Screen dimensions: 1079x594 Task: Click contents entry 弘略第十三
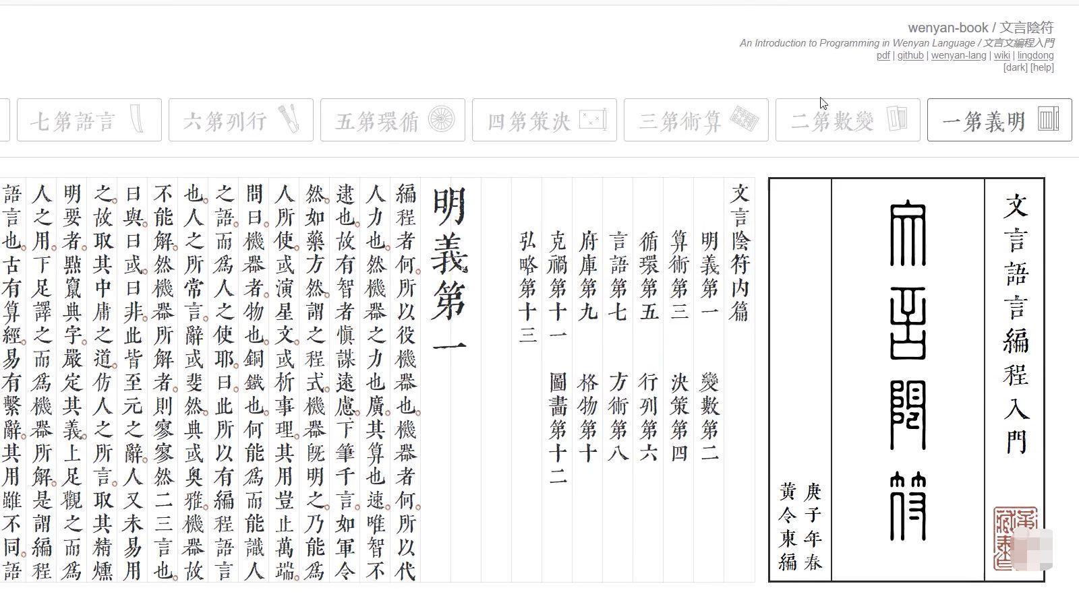[527, 288]
